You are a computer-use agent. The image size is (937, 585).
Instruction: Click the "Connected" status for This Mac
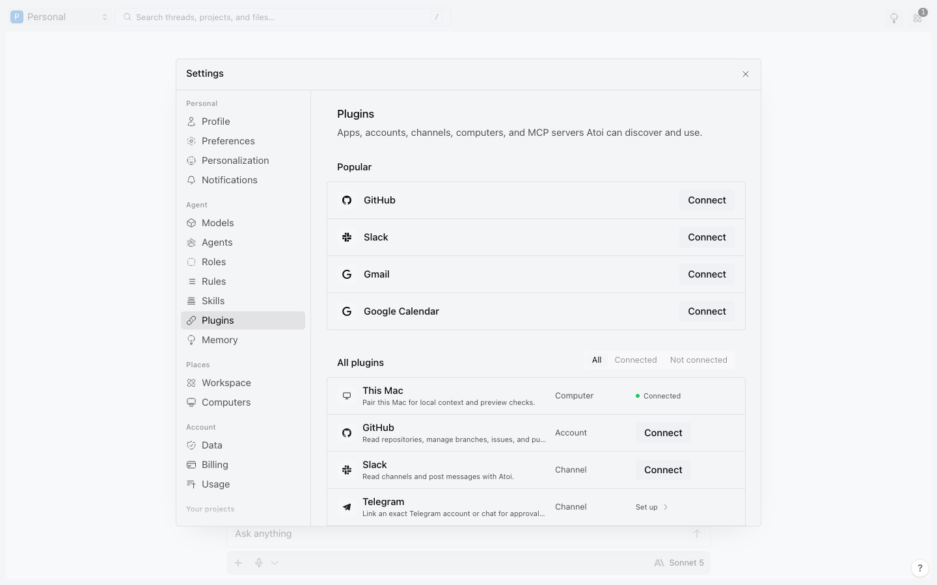(658, 396)
